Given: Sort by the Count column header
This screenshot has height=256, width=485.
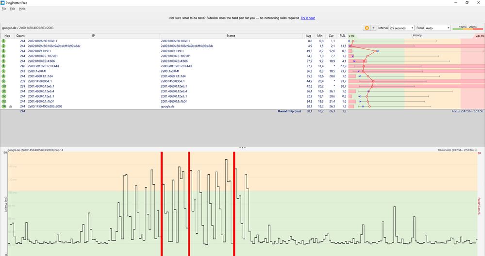Looking at the screenshot, I should [20, 36].
